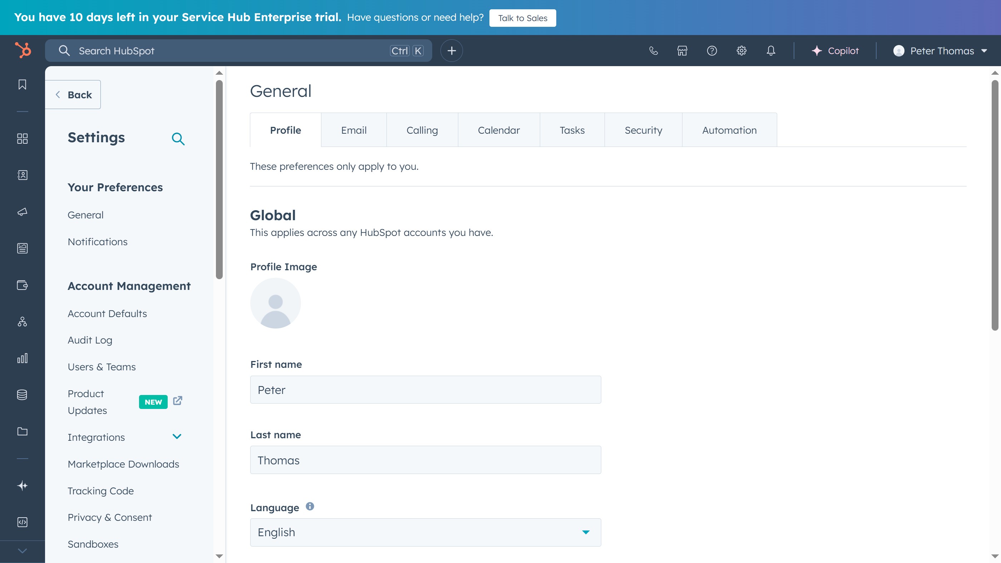The image size is (1001, 563).
Task: Open Breeze AI sparkle icon in rail
Action: [22, 485]
